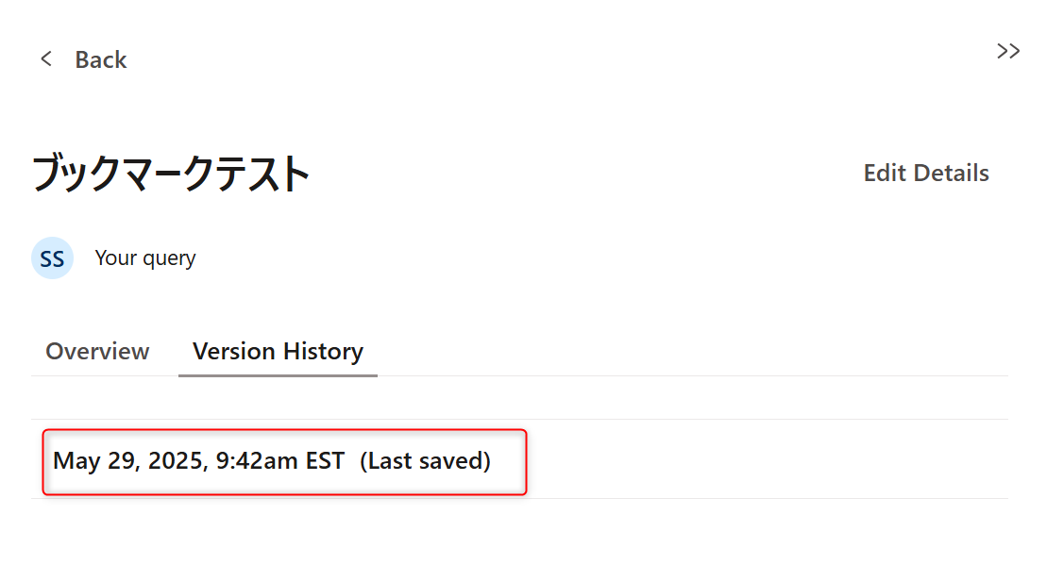Click the word 'History' in the active tab
The image size is (1047, 581).
coord(323,352)
